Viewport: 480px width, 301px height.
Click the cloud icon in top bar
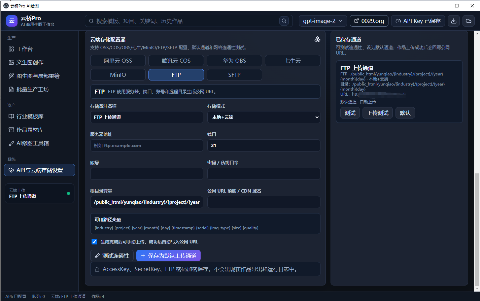468,21
